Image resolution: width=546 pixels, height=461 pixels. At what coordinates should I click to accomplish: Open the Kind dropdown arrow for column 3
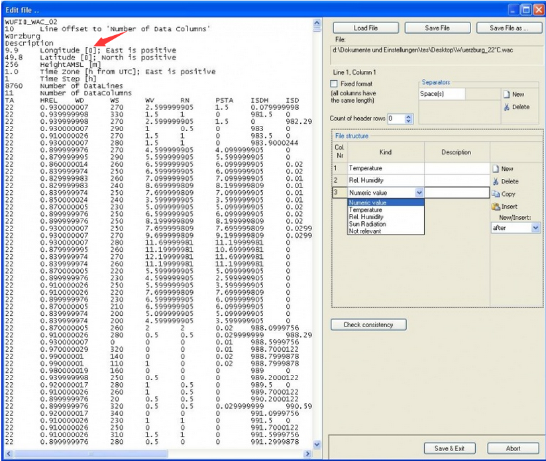click(x=419, y=193)
